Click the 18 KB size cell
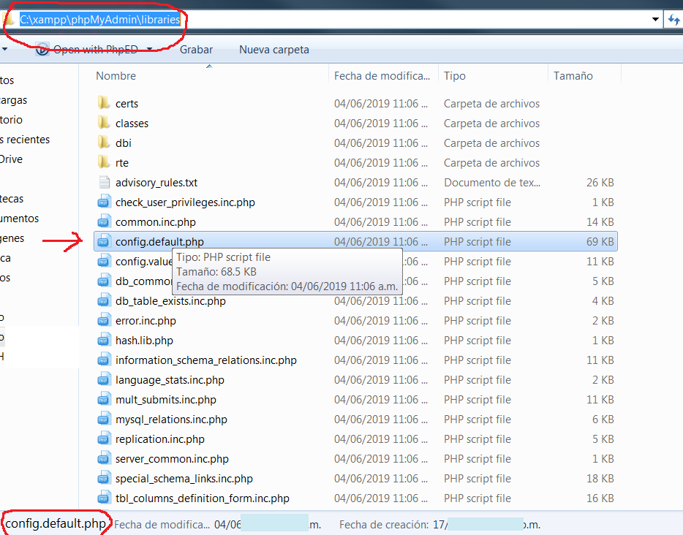Screen dimensions: 683x535 (x=600, y=479)
